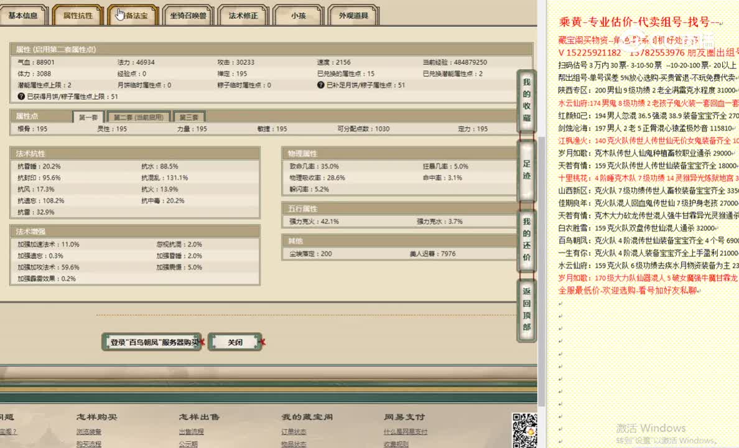The image size is (739, 448).
Task: Open the 什么是网易支付 footer link
Action: [406, 431]
